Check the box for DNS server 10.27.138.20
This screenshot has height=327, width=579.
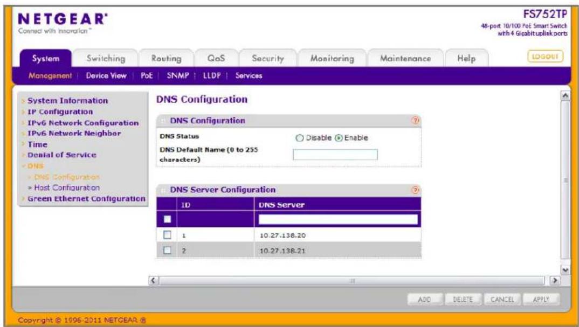(x=167, y=235)
